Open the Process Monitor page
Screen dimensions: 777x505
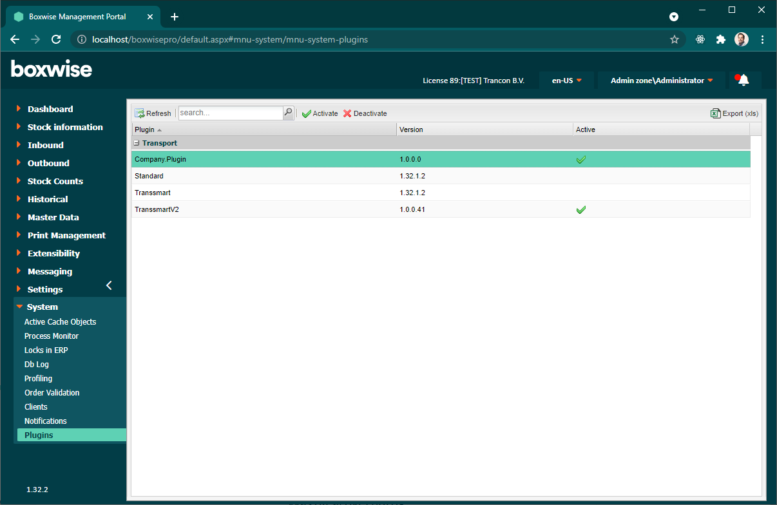pos(52,336)
